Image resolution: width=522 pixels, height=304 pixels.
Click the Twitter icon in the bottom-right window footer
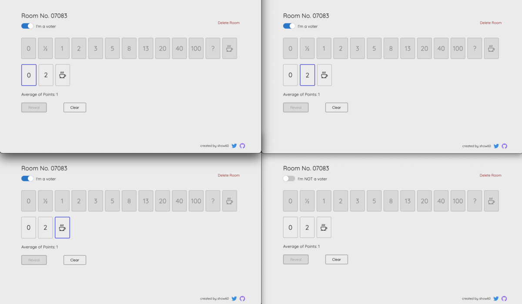coord(496,298)
